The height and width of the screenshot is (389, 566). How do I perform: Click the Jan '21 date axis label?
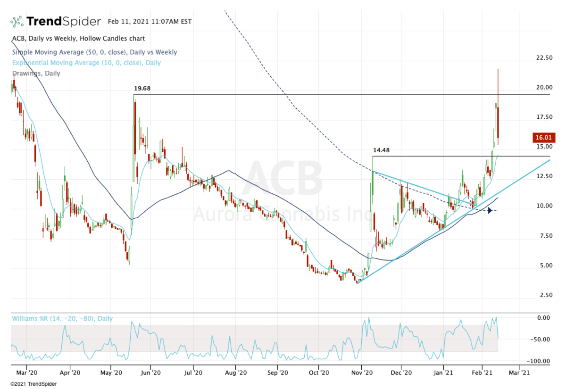pos(444,372)
